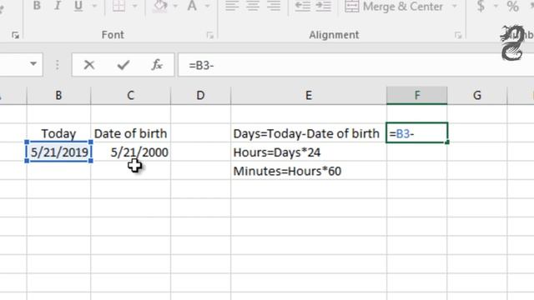Open Alignment settings dialog launcher
The width and height of the screenshot is (534, 300).
458,35
